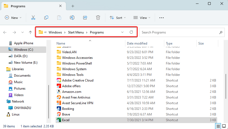Go up one folder level
The height and width of the screenshot is (129, 228).
click(x=30, y=32)
